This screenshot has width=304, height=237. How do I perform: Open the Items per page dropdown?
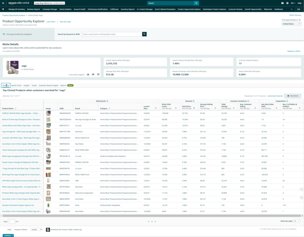coord(297,221)
